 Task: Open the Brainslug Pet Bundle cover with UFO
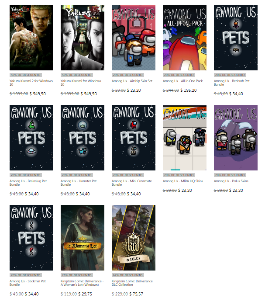[31, 138]
